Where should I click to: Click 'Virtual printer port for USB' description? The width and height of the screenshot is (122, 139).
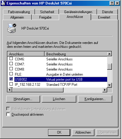point(64,80)
